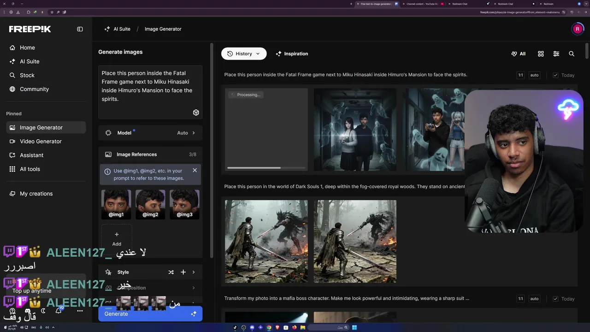Open the second Dark Souls knight image

coord(355,241)
